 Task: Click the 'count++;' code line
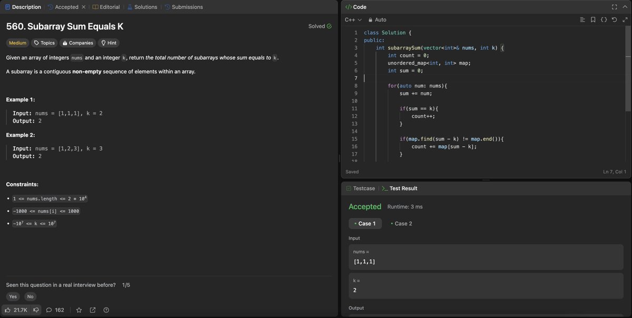424,116
